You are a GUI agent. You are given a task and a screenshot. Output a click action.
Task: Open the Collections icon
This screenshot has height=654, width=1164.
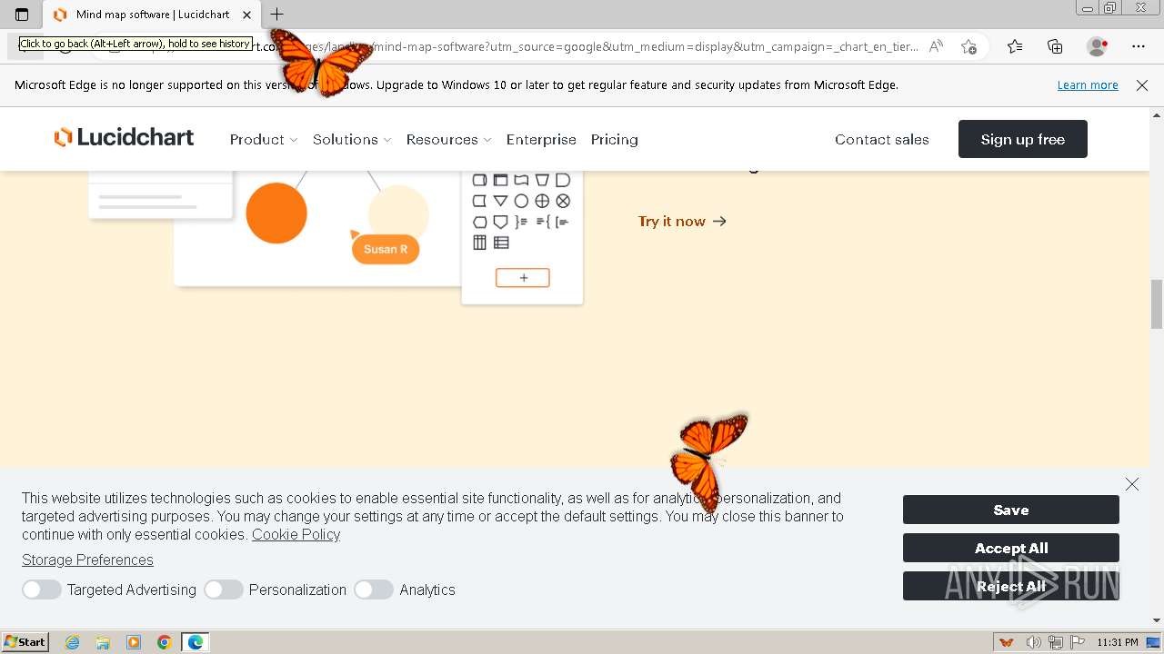point(1055,46)
